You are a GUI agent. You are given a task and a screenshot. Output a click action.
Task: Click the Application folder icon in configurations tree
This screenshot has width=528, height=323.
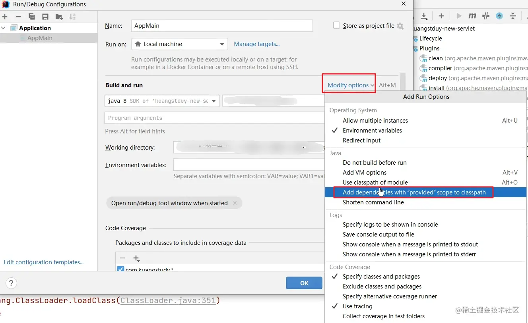pos(14,28)
